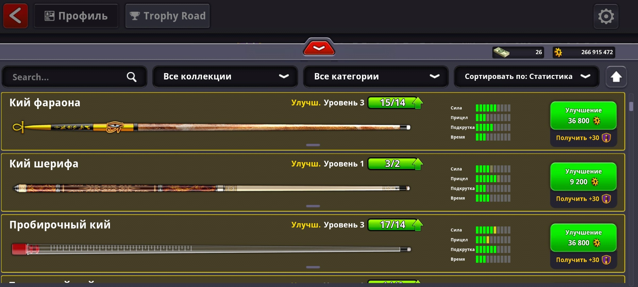Open the settings gear icon
Viewport: 638px width, 287px height.
(x=606, y=16)
